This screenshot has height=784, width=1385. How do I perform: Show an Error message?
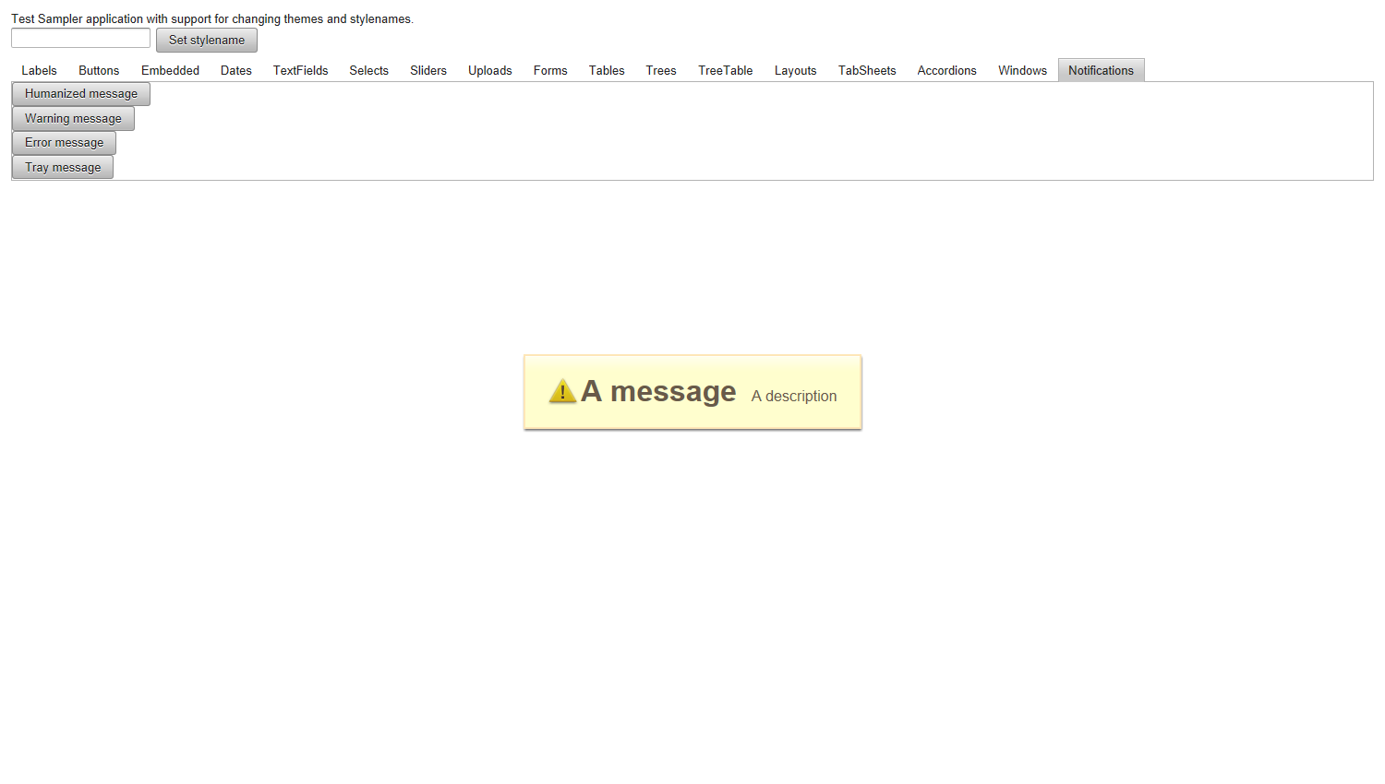pos(64,142)
